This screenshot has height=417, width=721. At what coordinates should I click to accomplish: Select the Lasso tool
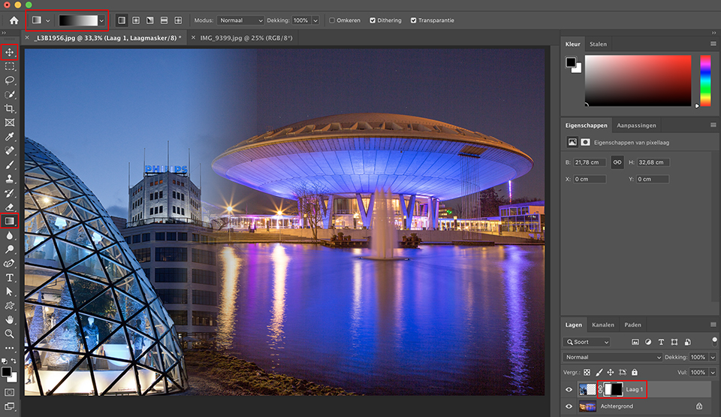tap(9, 80)
